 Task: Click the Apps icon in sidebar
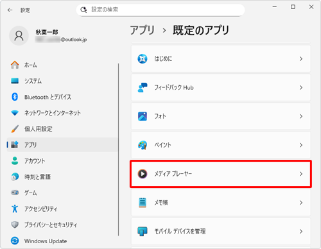point(15,144)
